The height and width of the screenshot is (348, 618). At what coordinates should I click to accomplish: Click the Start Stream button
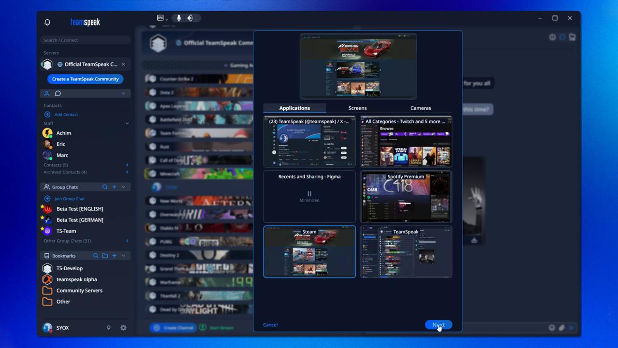pos(216,328)
